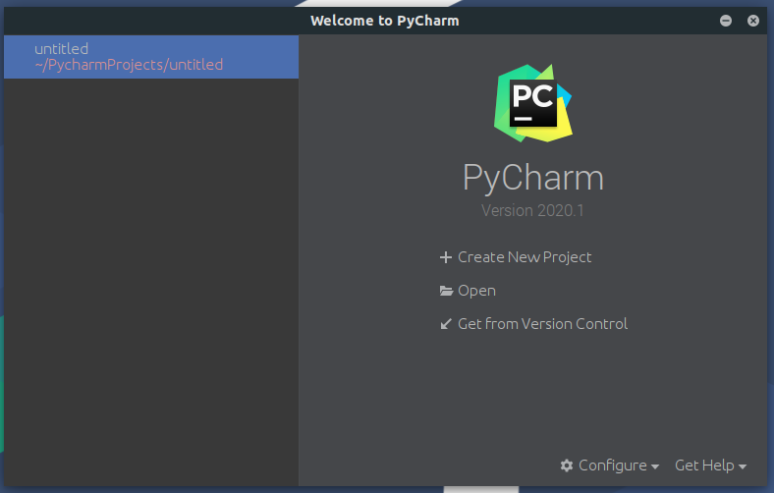Click the Open link

click(476, 291)
